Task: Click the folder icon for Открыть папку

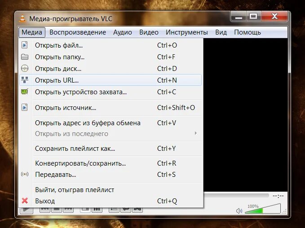Action: [x=25, y=57]
